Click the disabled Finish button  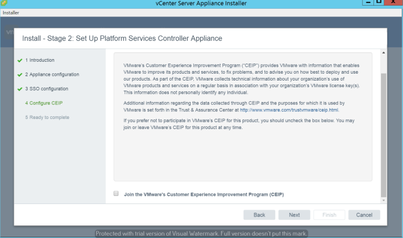point(329,215)
